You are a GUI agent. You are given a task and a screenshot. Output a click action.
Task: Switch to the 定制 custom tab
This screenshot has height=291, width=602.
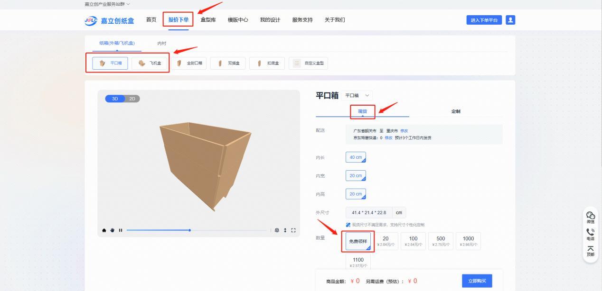pyautogui.click(x=455, y=111)
